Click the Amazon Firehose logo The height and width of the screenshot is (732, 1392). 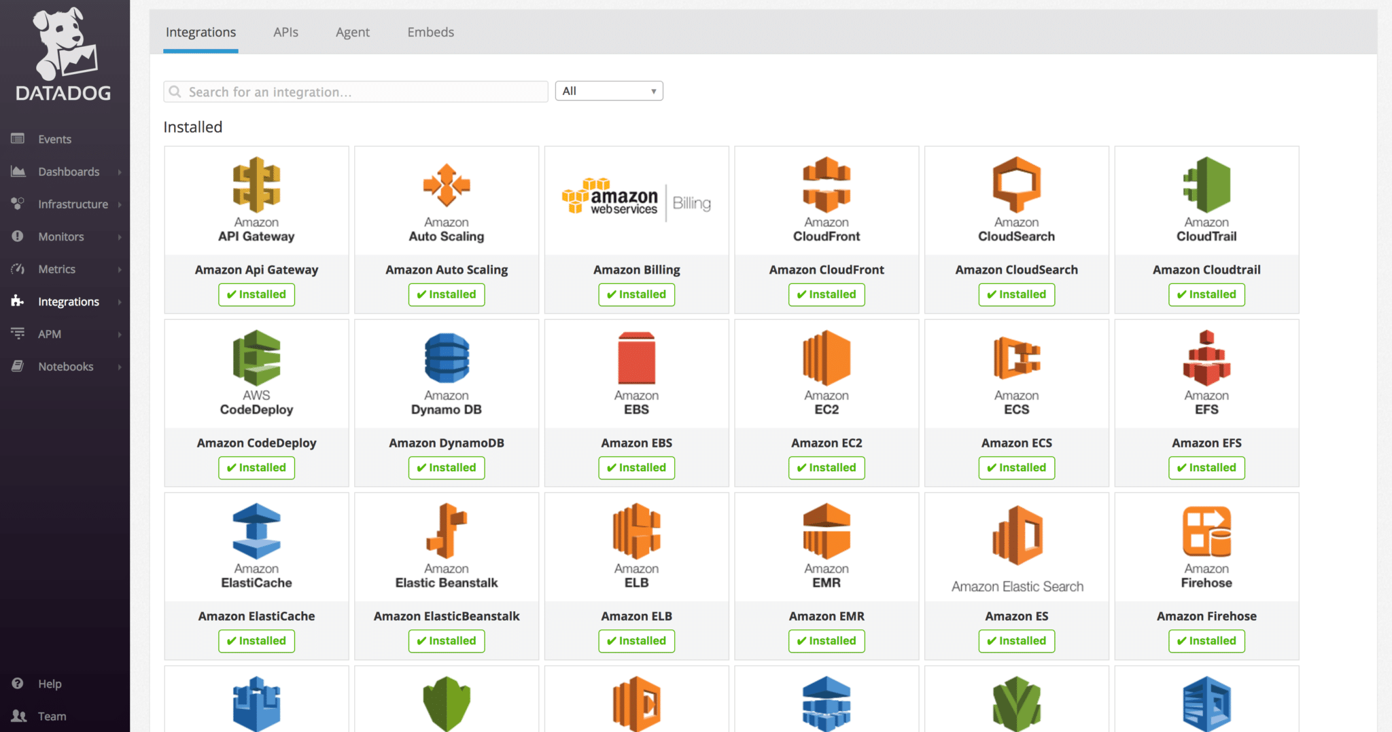1206,532
